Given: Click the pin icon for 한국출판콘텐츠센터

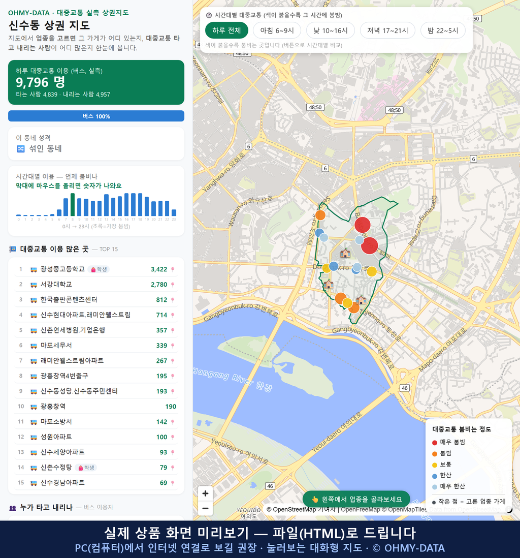Looking at the screenshot, I should click(x=173, y=300).
